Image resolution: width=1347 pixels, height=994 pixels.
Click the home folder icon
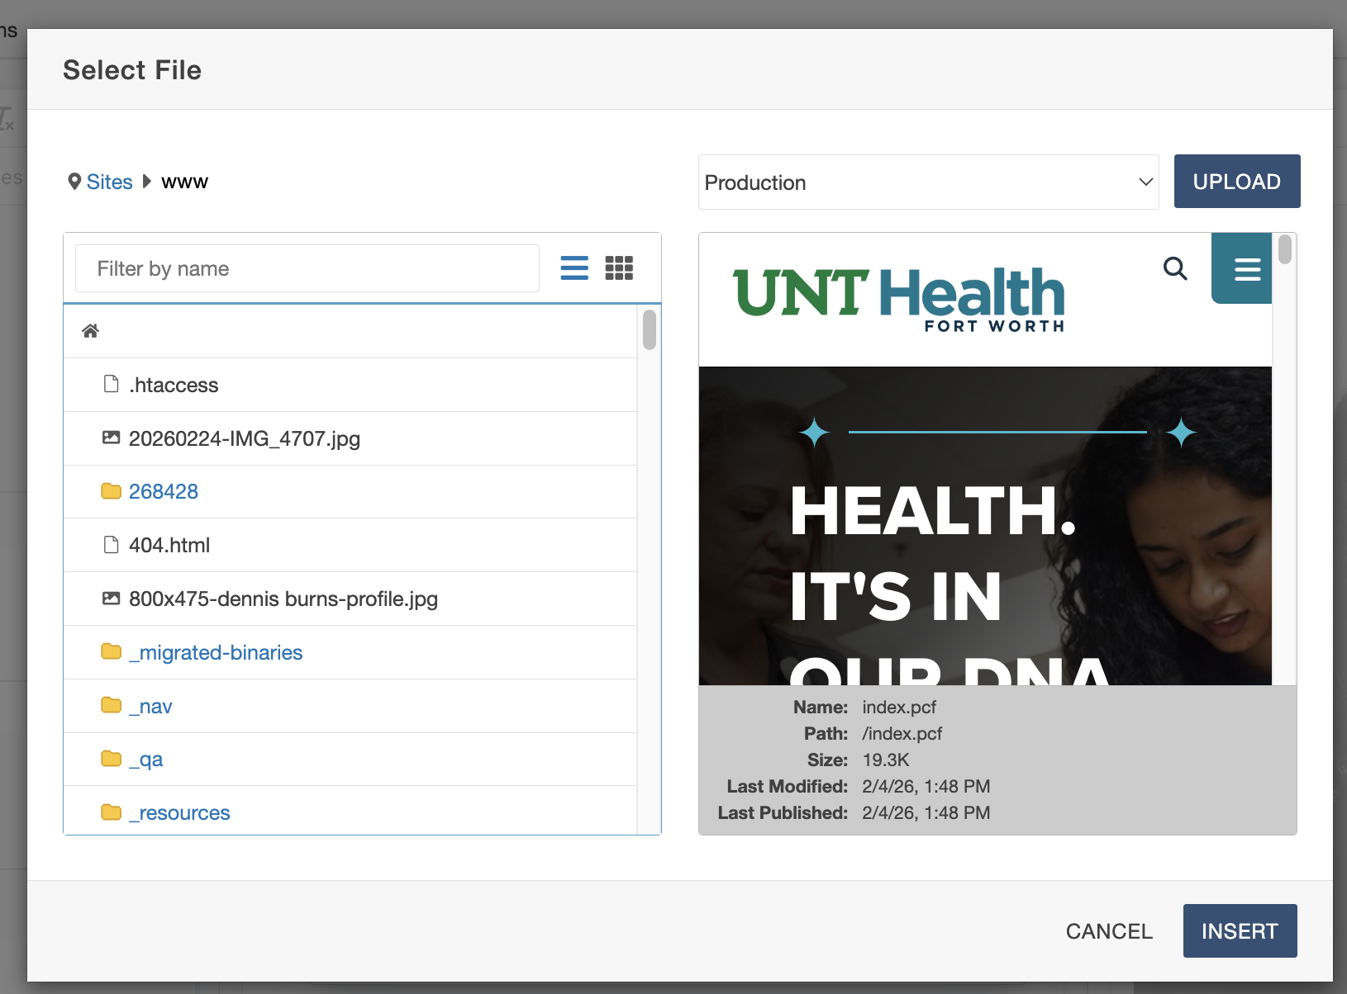(x=91, y=331)
